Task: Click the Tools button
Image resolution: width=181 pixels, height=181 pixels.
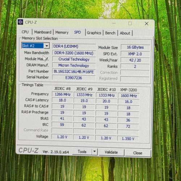Action: [x=82, y=152]
